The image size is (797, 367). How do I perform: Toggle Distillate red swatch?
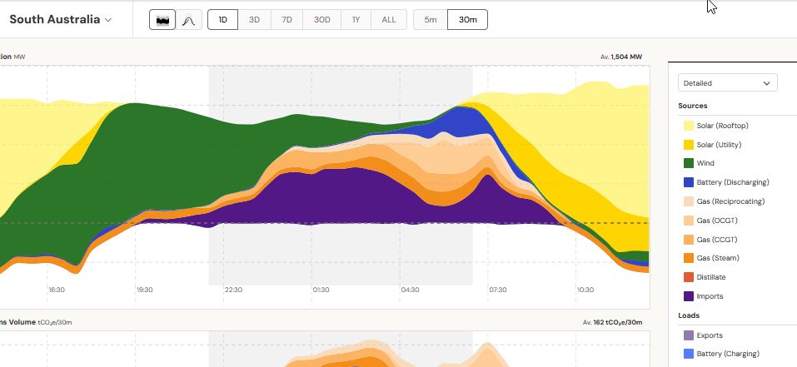pyautogui.click(x=689, y=277)
